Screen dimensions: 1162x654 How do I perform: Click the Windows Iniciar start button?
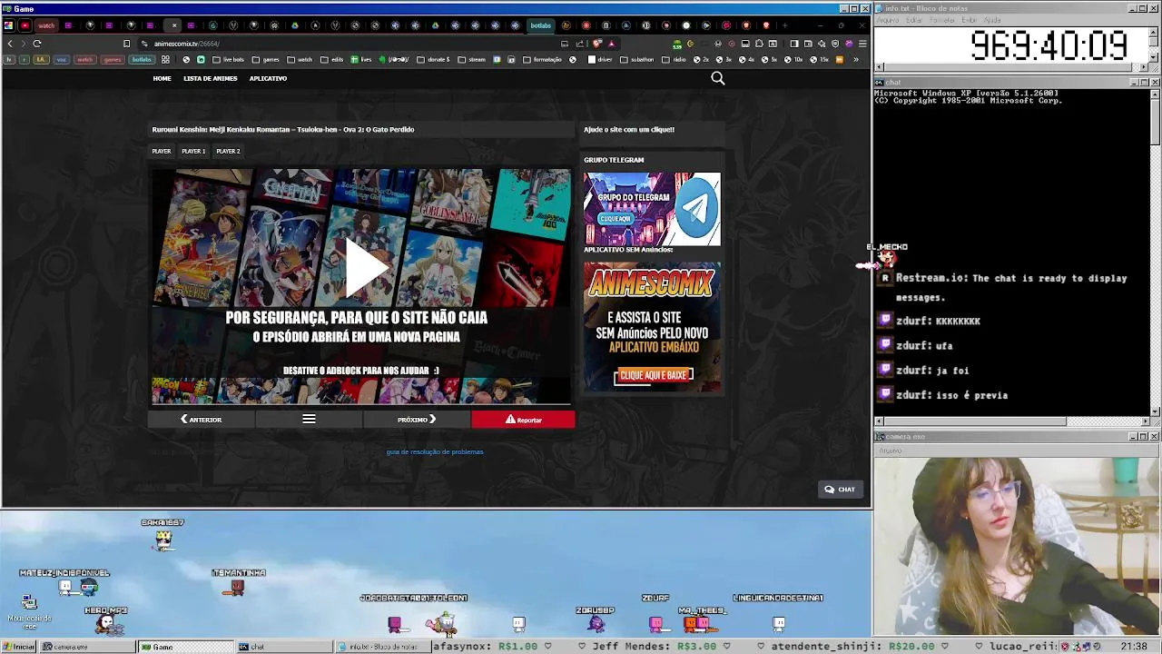click(x=18, y=647)
